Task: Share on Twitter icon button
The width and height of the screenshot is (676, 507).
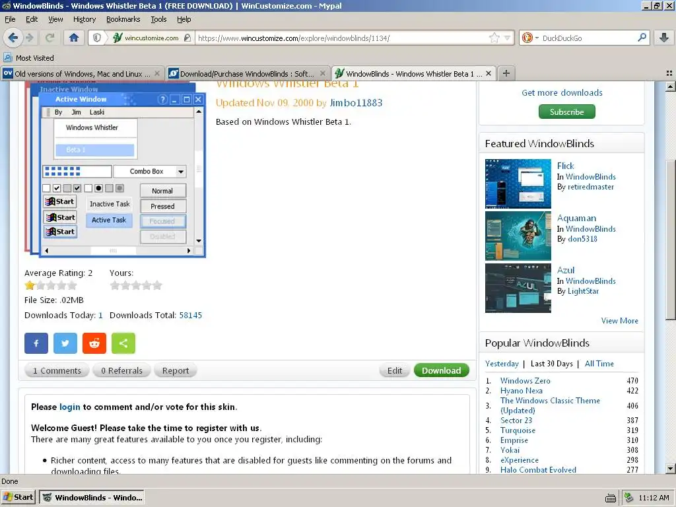Action: pos(65,343)
